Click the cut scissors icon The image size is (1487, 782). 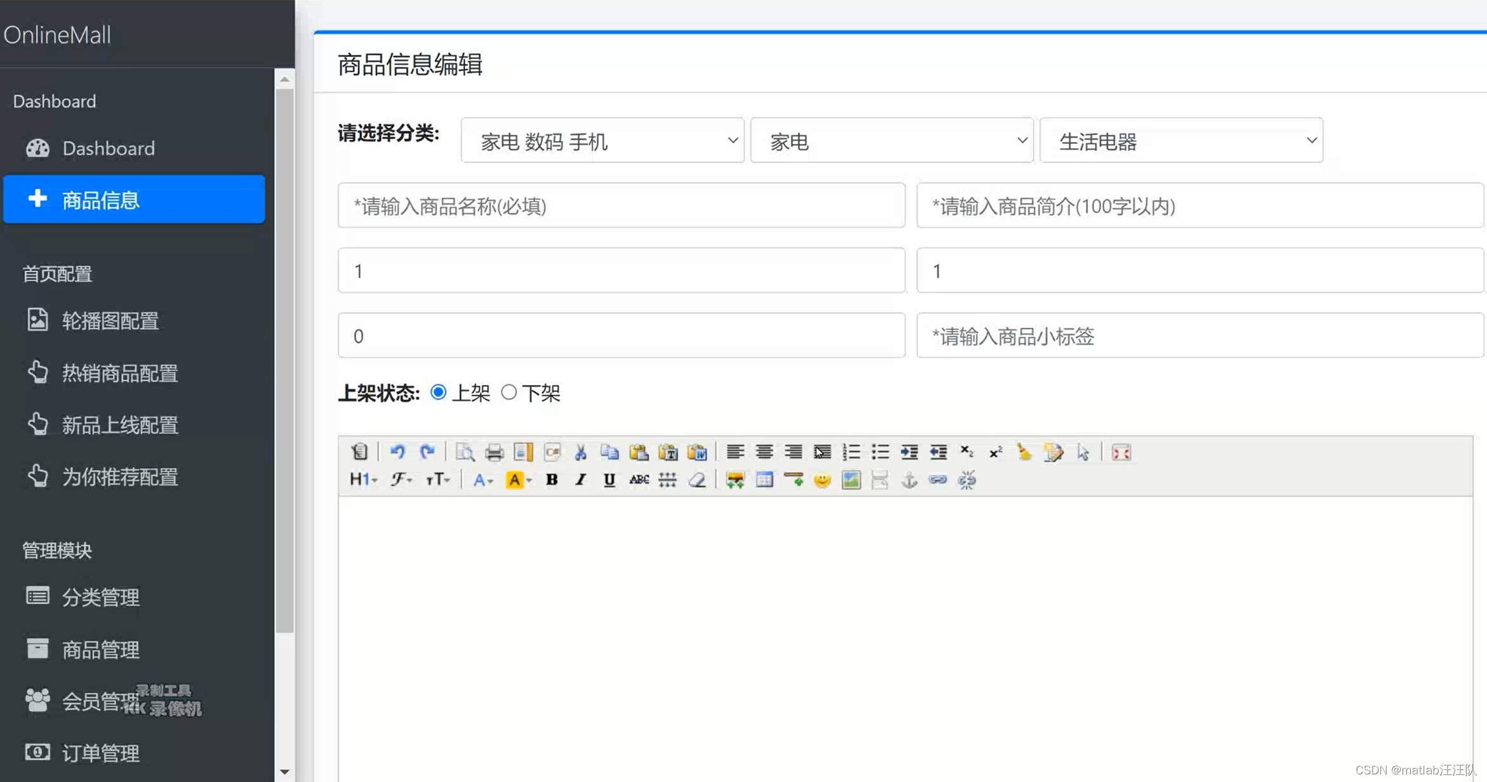pyautogui.click(x=580, y=452)
